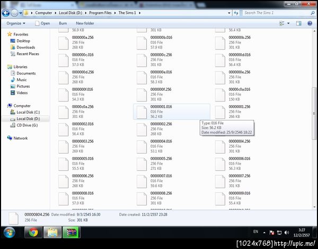318x249 pixels.
Task: Click file name 00000004.016
Action: point(161,141)
